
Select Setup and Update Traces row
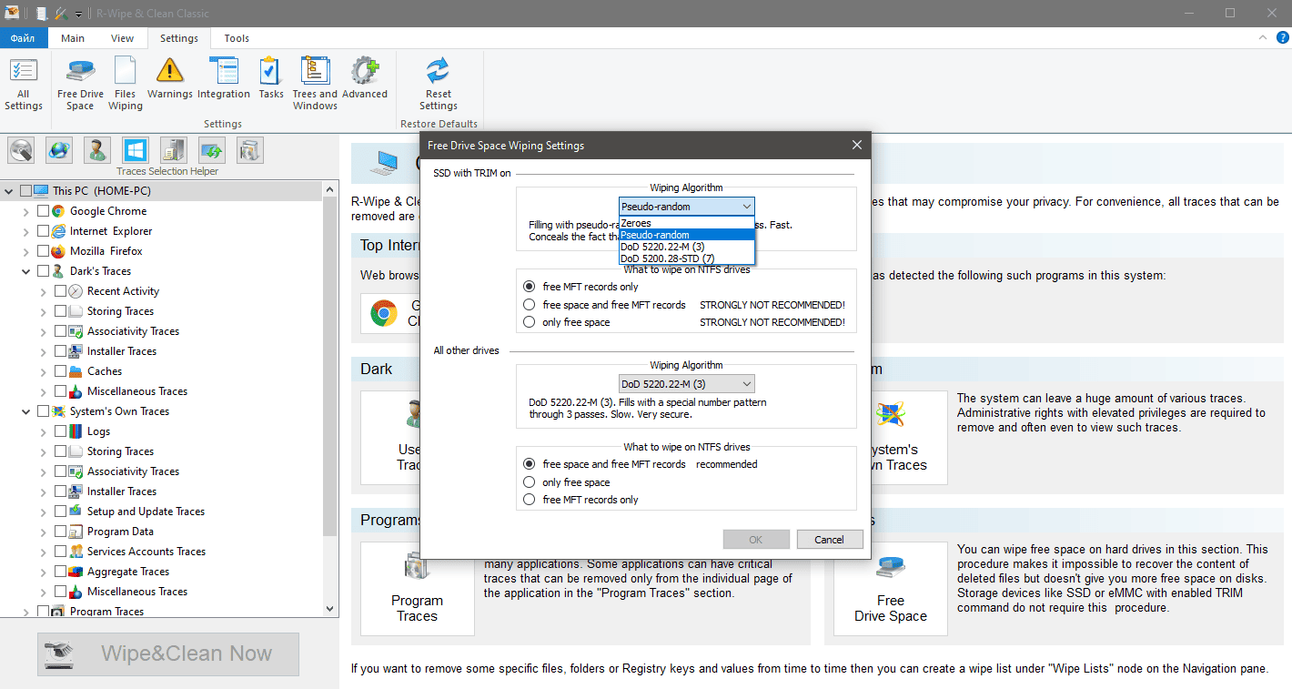[146, 512]
